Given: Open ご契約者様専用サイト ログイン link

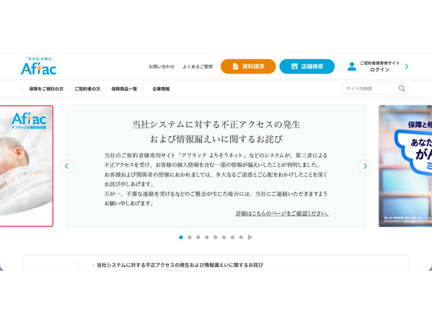Looking at the screenshot, I should (x=379, y=66).
